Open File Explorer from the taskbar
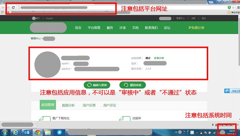 (x=48, y=133)
